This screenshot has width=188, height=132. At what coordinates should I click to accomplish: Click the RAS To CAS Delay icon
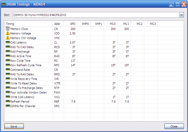click(x=7, y=47)
